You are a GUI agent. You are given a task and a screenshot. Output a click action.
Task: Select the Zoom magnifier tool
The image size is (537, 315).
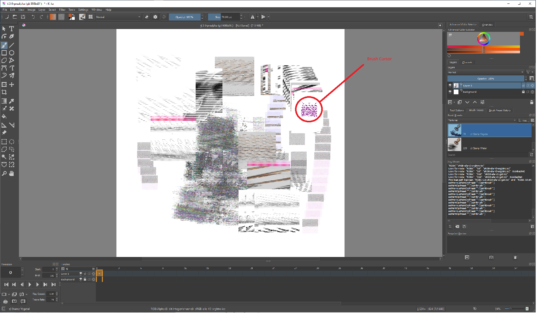pos(4,173)
